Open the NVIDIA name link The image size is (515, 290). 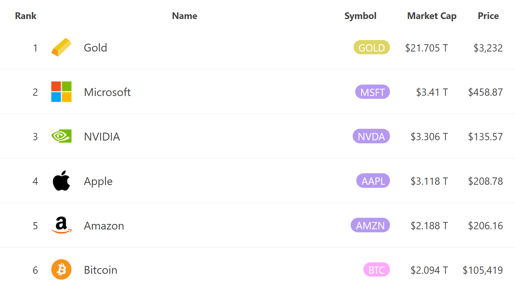tap(102, 137)
